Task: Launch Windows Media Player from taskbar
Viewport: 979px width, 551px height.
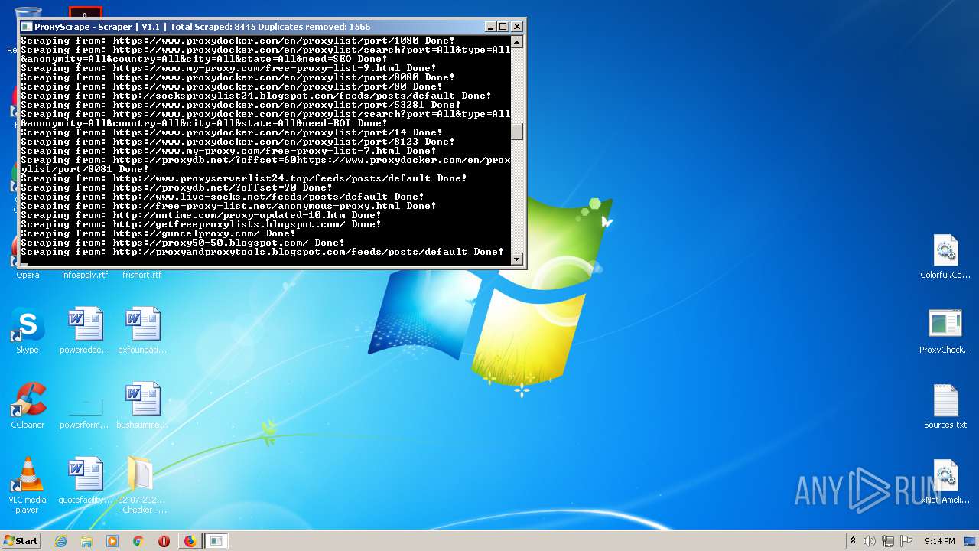Action: 112,541
